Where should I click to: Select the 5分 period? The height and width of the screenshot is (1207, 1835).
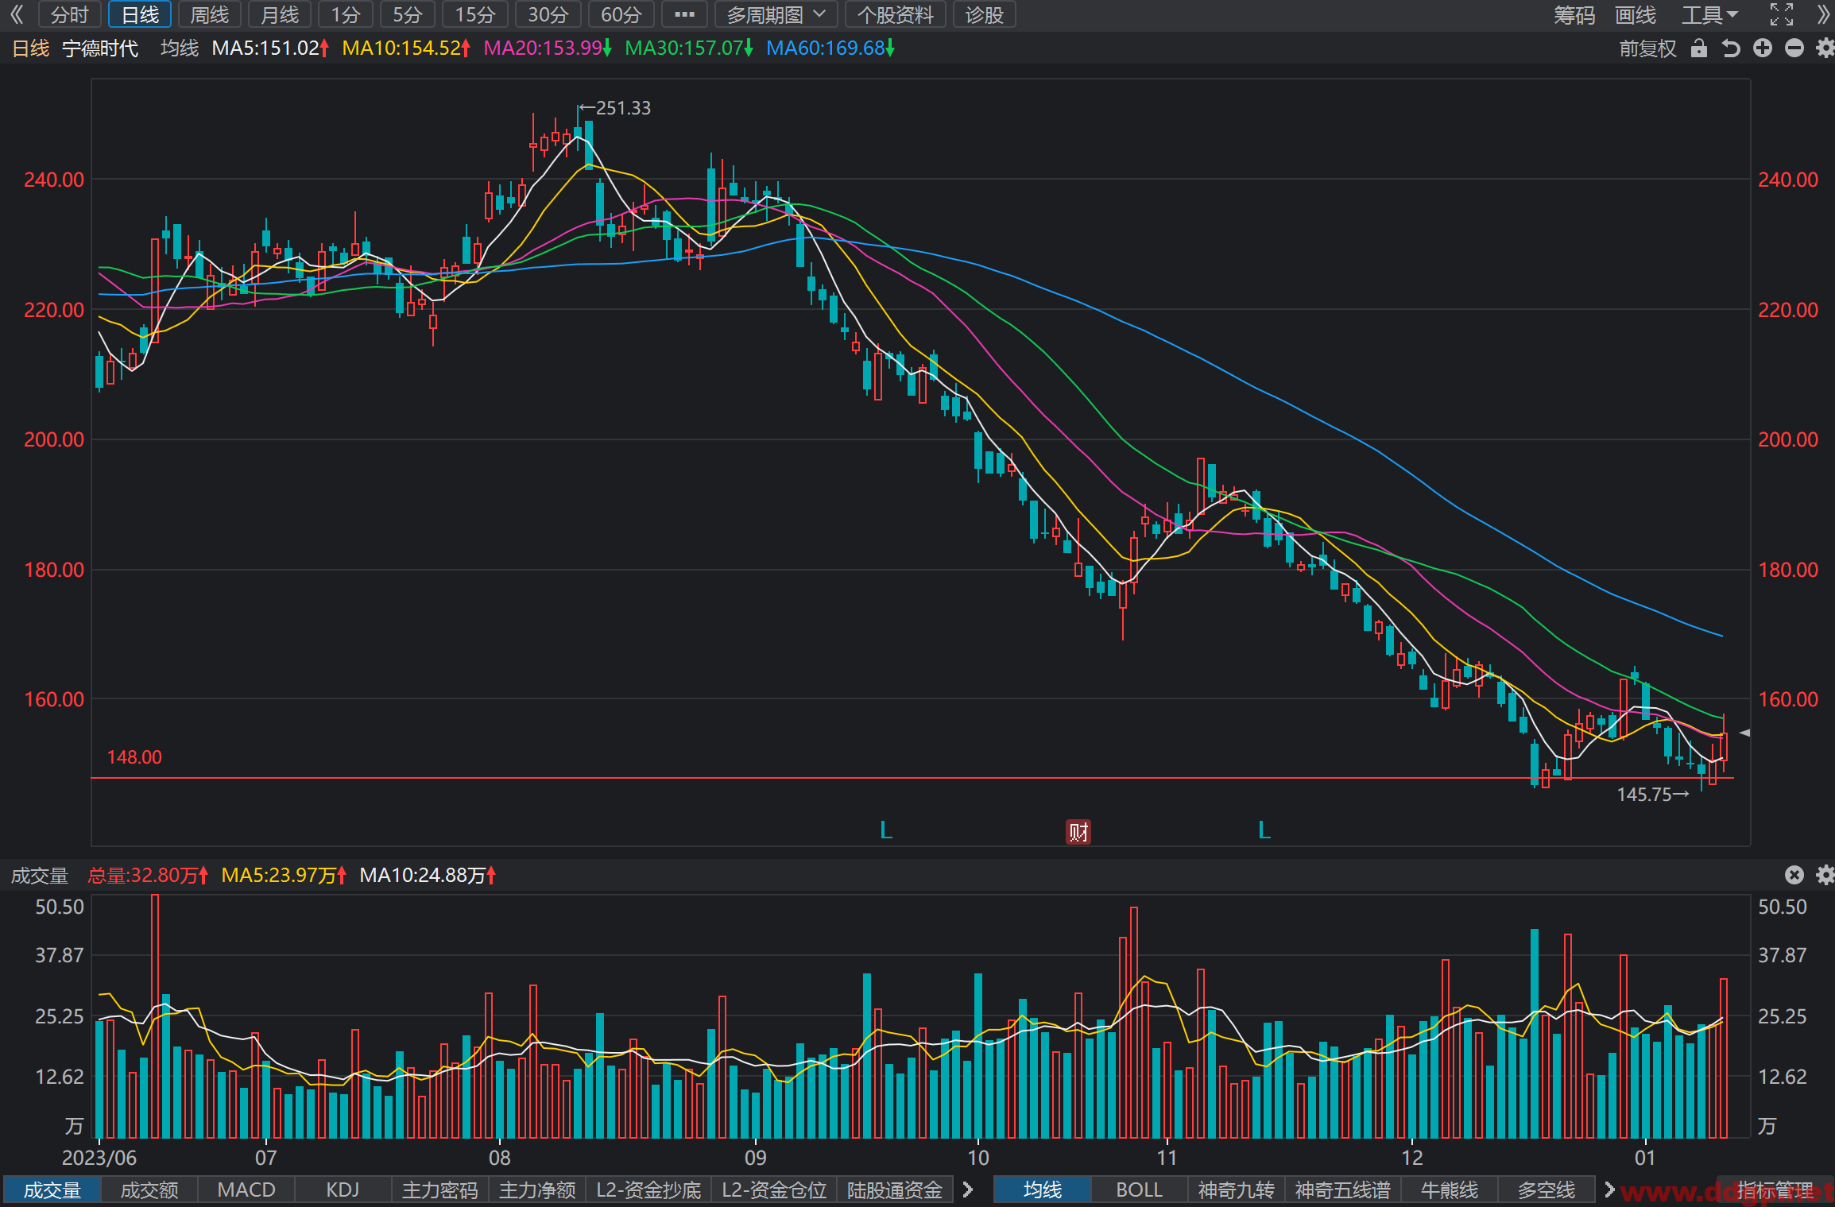point(408,14)
